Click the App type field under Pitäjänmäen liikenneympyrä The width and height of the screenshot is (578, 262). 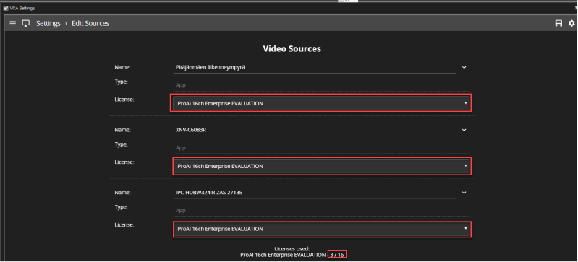click(x=321, y=85)
